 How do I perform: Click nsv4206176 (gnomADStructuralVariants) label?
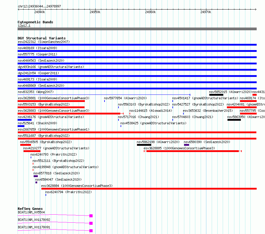coord(51,117)
